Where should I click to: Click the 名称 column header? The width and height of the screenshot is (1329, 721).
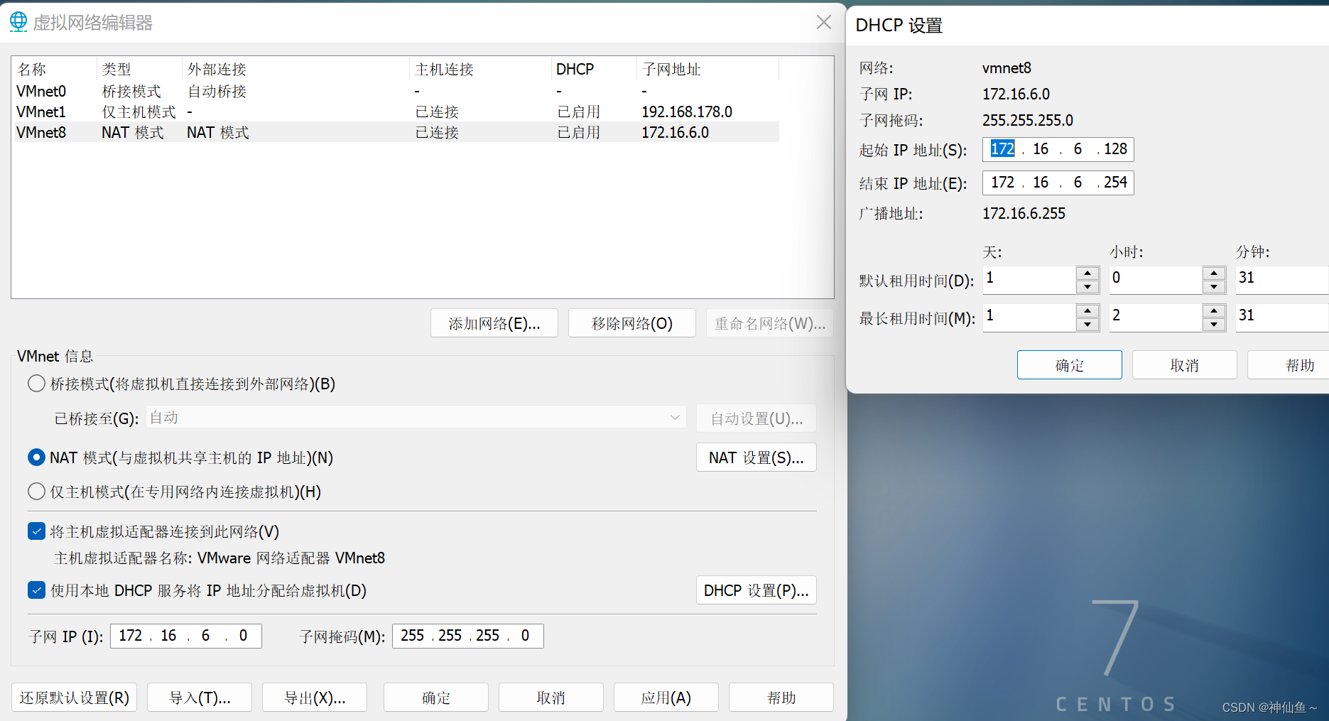(x=55, y=69)
